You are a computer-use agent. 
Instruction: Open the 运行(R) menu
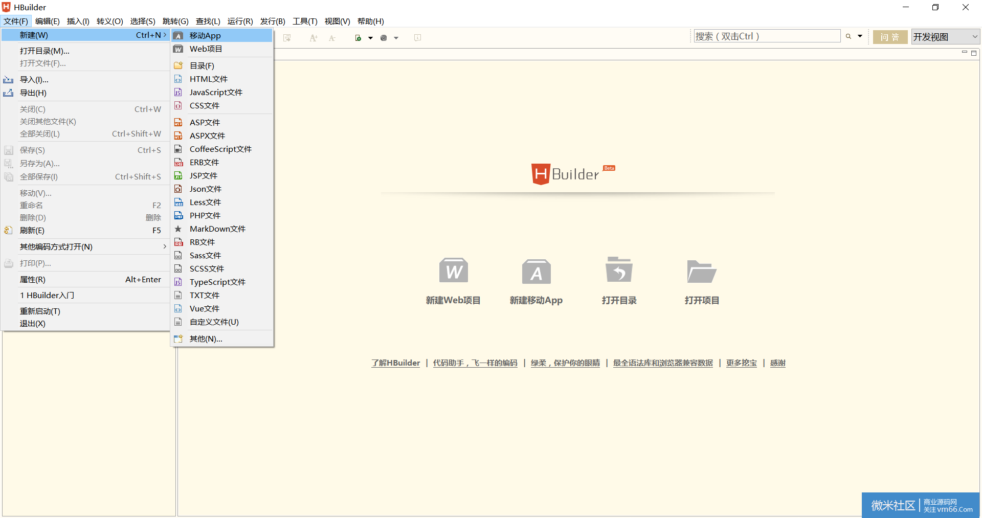(240, 21)
